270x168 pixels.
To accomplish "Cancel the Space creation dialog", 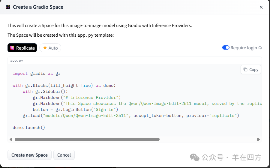I will [x=64, y=155].
